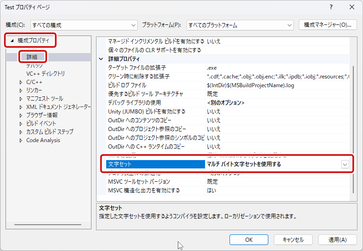Select C/C++ label in the tree
363x251 pixels.
tap(34, 82)
